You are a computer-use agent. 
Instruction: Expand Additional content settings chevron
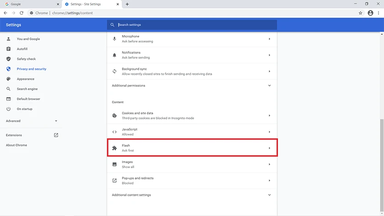pyautogui.click(x=269, y=195)
